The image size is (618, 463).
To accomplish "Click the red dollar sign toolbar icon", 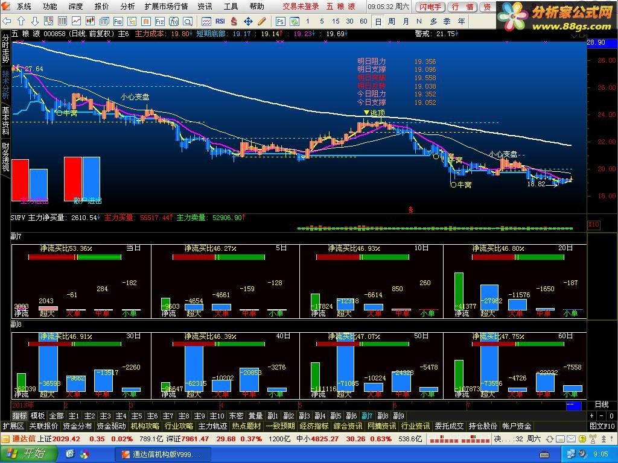I will point(234,21).
